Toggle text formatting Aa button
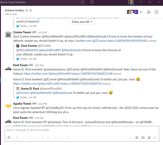 tap(130, 138)
